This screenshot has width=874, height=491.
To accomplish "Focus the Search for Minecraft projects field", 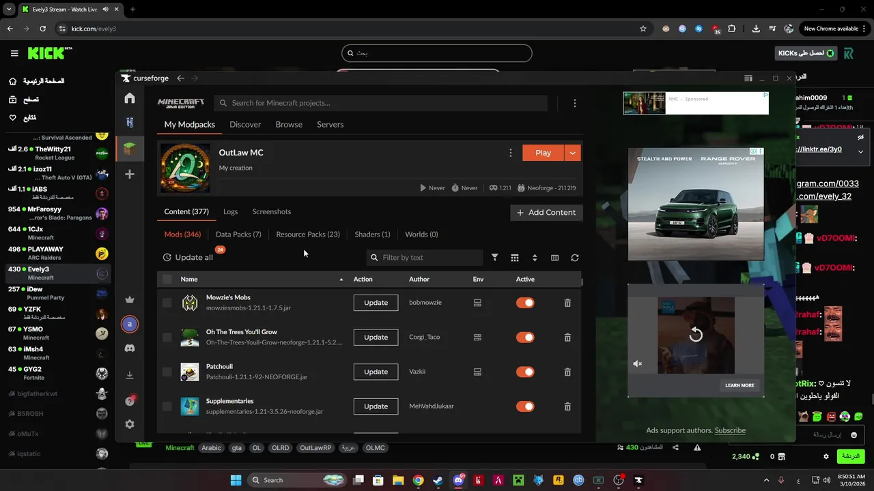I will [x=380, y=103].
